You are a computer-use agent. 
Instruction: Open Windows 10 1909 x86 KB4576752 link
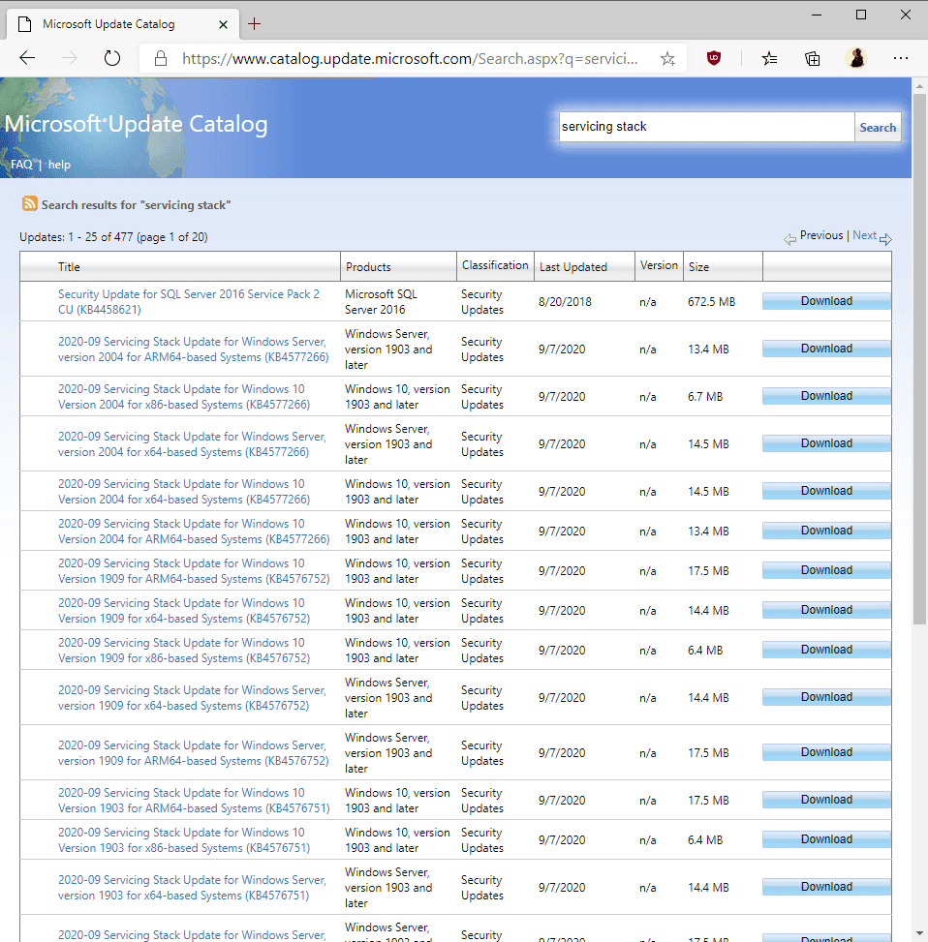pyautogui.click(x=184, y=650)
